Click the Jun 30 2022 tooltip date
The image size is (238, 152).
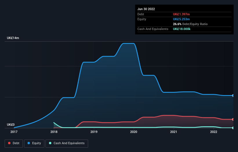pos(146,9)
